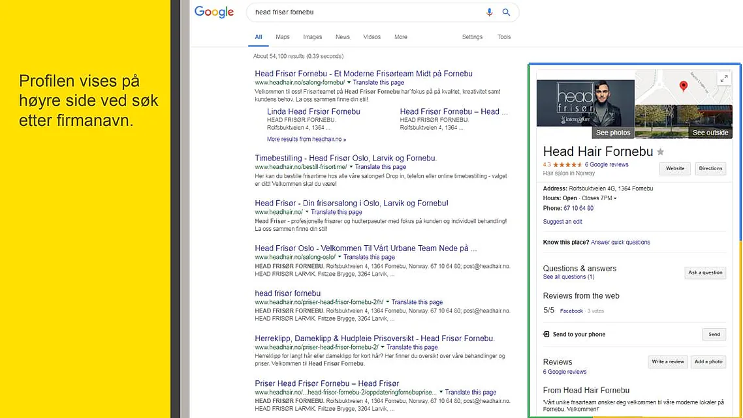
Task: Open the More search menu
Action: [x=401, y=37]
